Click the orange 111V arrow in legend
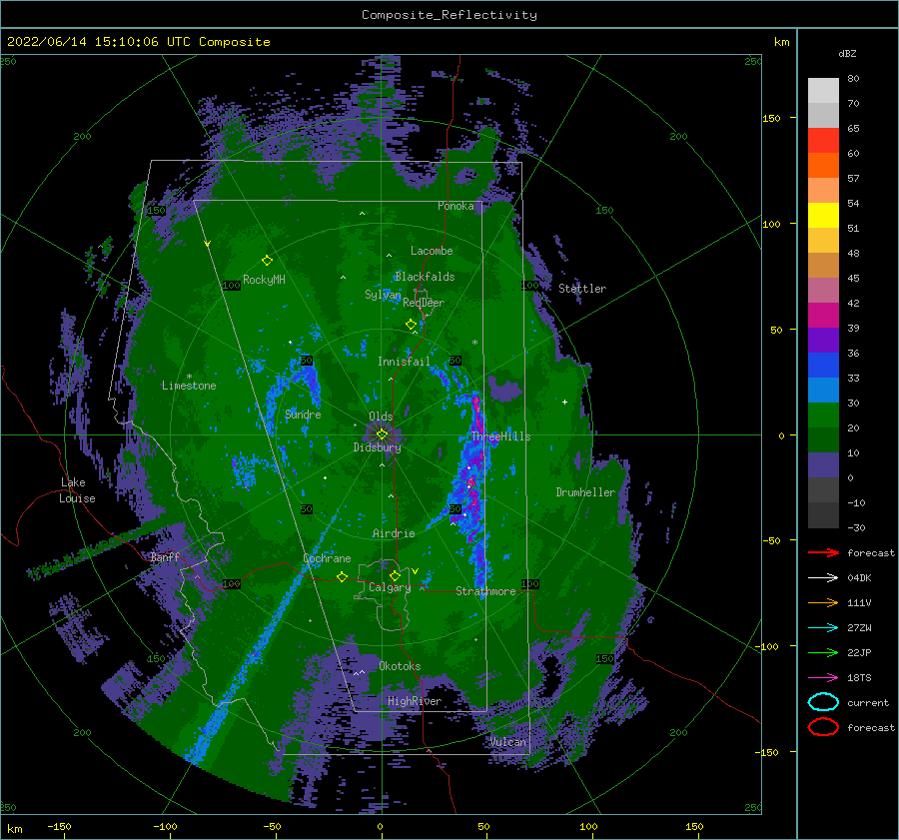The width and height of the screenshot is (899, 840). tap(823, 602)
